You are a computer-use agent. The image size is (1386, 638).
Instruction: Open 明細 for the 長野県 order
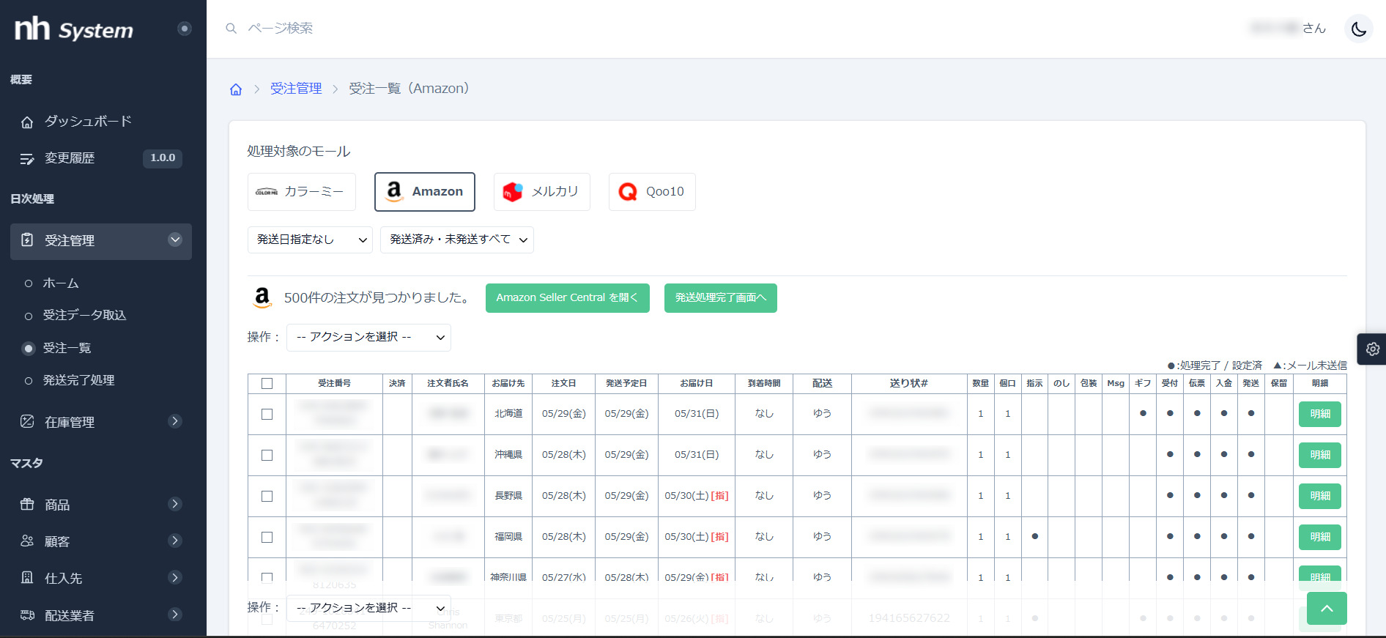click(1320, 497)
